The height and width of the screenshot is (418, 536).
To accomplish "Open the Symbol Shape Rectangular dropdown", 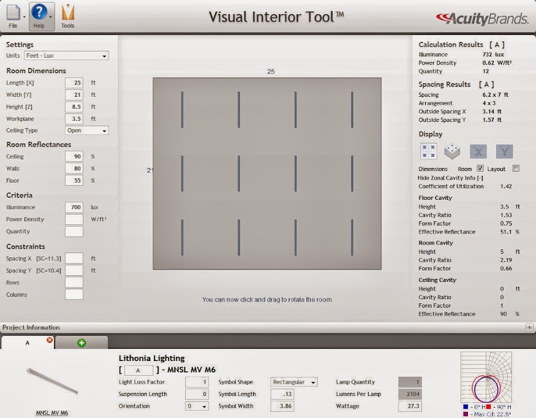I will (294, 382).
